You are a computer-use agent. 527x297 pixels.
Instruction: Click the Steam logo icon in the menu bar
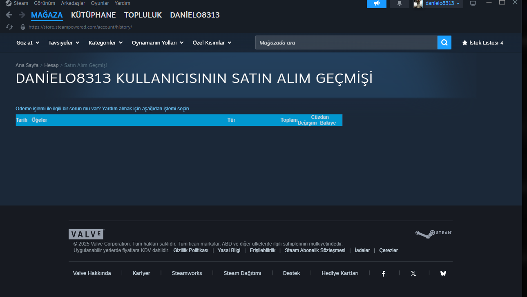coord(8,3)
